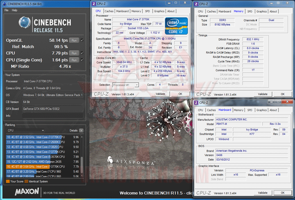Open the Help menu in Cinebench
295x200 pixels.
click(14, 10)
